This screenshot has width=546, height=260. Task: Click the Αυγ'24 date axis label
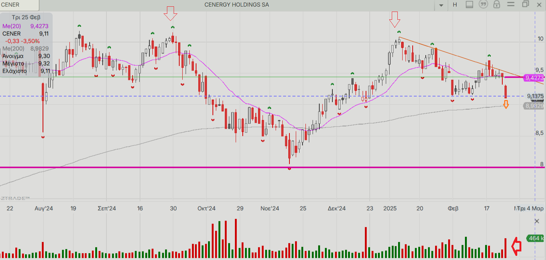point(43,209)
